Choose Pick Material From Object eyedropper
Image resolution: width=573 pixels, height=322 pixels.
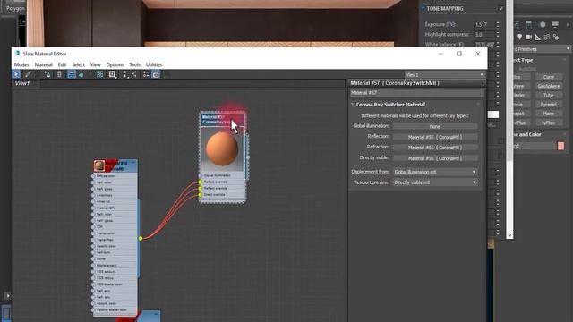(x=28, y=74)
